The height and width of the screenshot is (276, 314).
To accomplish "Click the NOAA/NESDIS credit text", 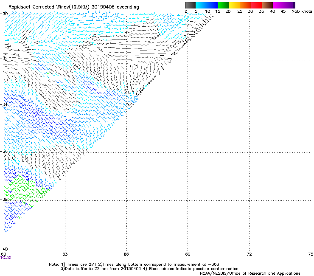I will [x=250, y=273].
